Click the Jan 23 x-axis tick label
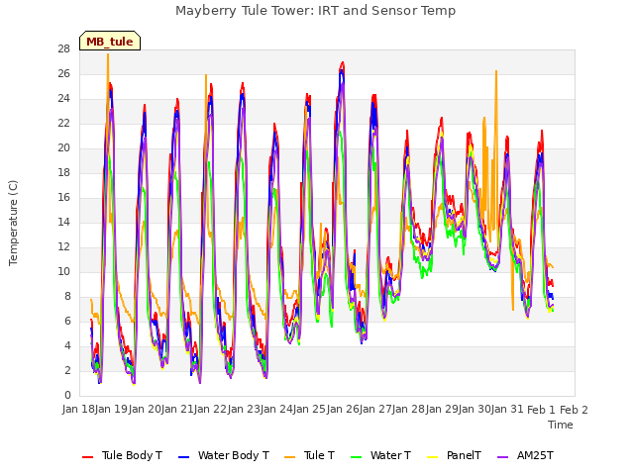 pos(244,410)
